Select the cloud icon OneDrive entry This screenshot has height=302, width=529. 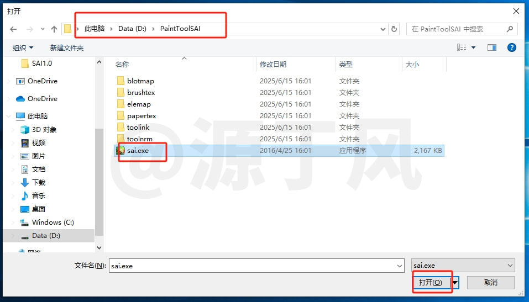coord(43,98)
